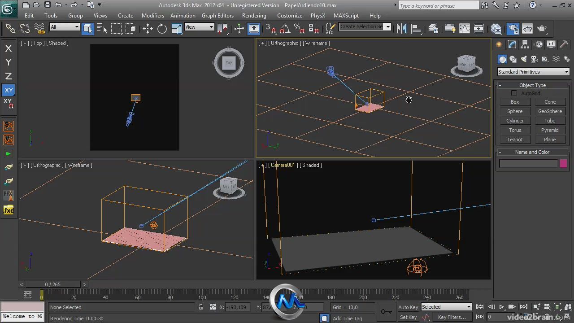Image resolution: width=574 pixels, height=323 pixels.
Task: Toggle Angle Snap
Action: pyautogui.click(x=284, y=29)
